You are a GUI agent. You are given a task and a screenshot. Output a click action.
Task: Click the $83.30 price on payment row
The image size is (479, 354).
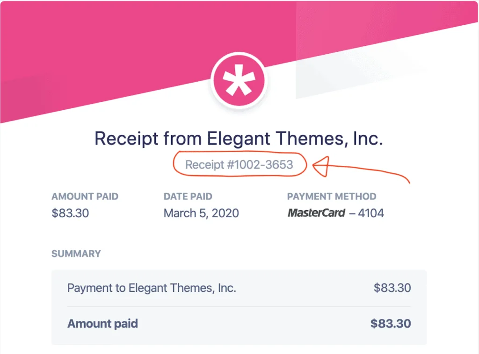pos(392,288)
